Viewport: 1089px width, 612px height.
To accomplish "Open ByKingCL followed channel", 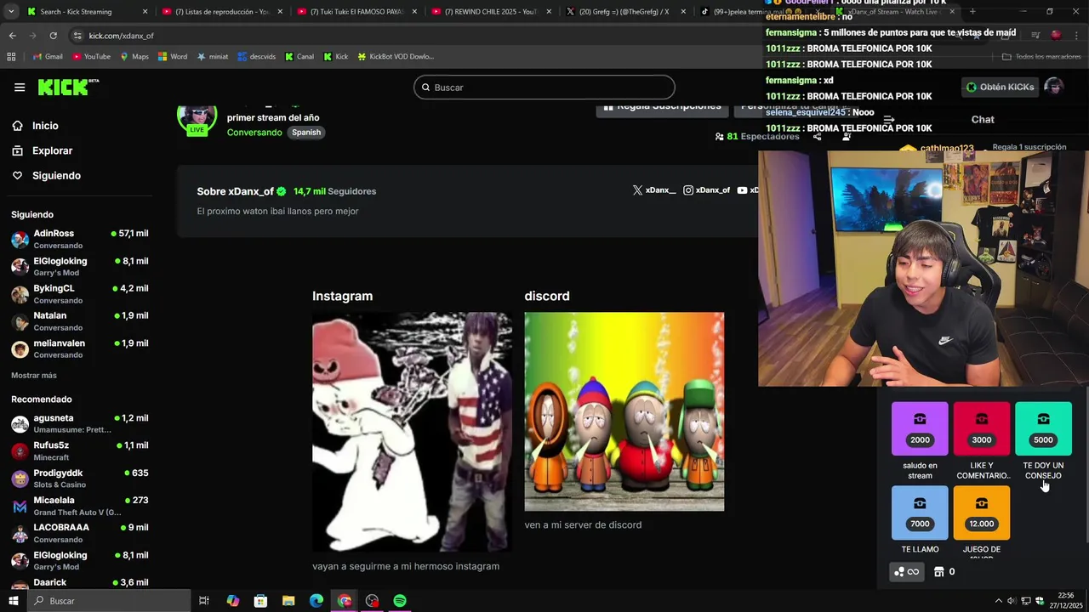I will pos(80,294).
